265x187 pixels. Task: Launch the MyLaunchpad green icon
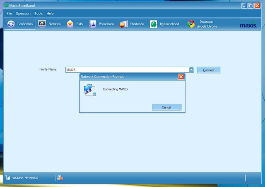154,24
